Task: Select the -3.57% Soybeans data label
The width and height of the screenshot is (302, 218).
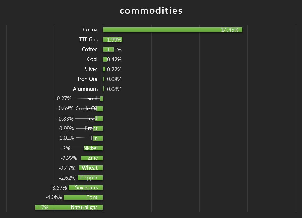Action: 59,187
